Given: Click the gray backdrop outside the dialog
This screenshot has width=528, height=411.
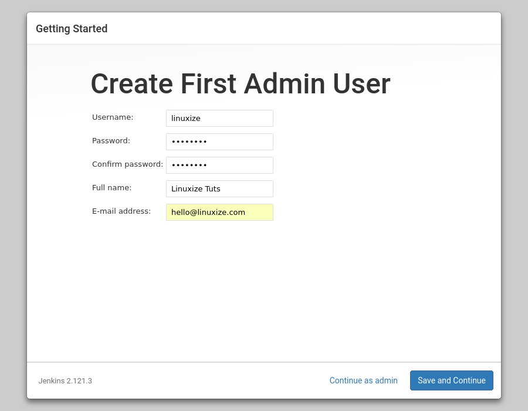Looking at the screenshot, I should click(13, 206).
